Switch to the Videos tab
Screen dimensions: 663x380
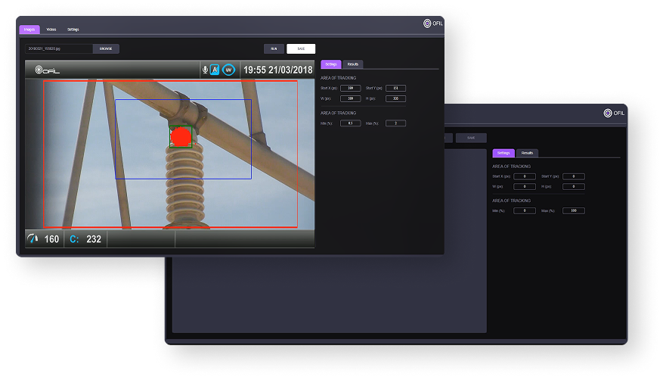(51, 30)
